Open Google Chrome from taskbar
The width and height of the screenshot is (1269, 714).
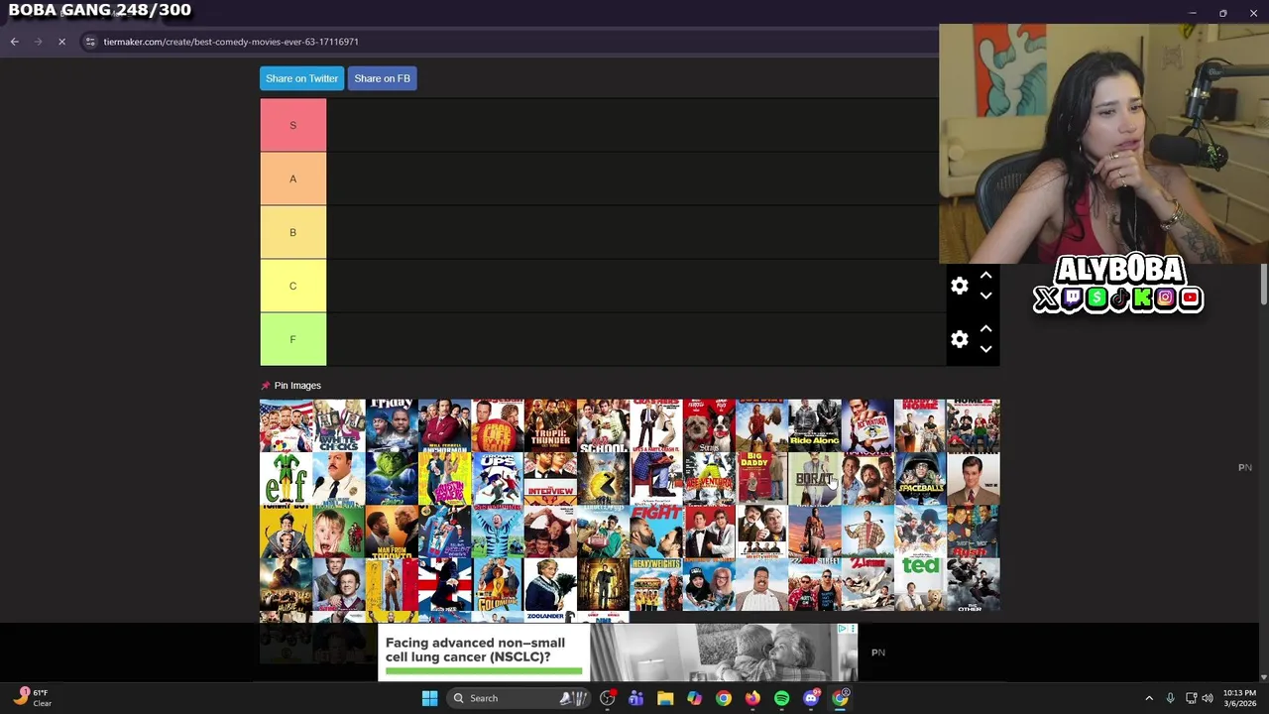click(724, 698)
